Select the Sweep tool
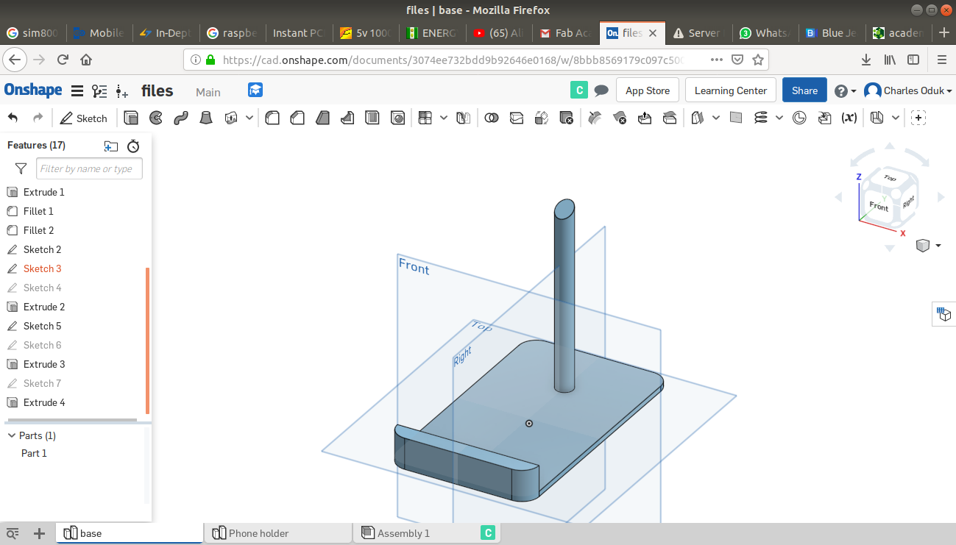This screenshot has height=545, width=956. (181, 118)
